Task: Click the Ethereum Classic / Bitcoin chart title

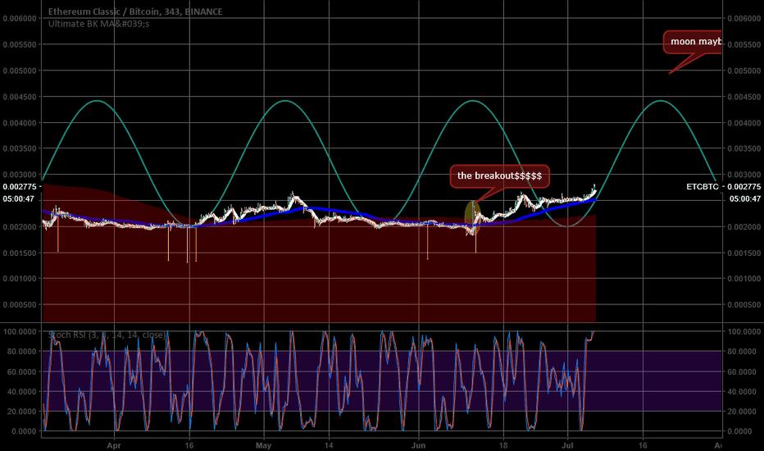Action: pyautogui.click(x=135, y=11)
